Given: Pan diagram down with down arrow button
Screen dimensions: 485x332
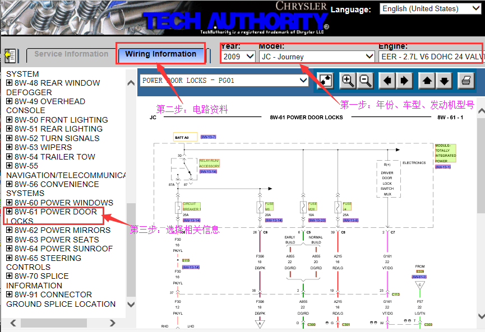Looking at the screenshot, I should (444, 81).
